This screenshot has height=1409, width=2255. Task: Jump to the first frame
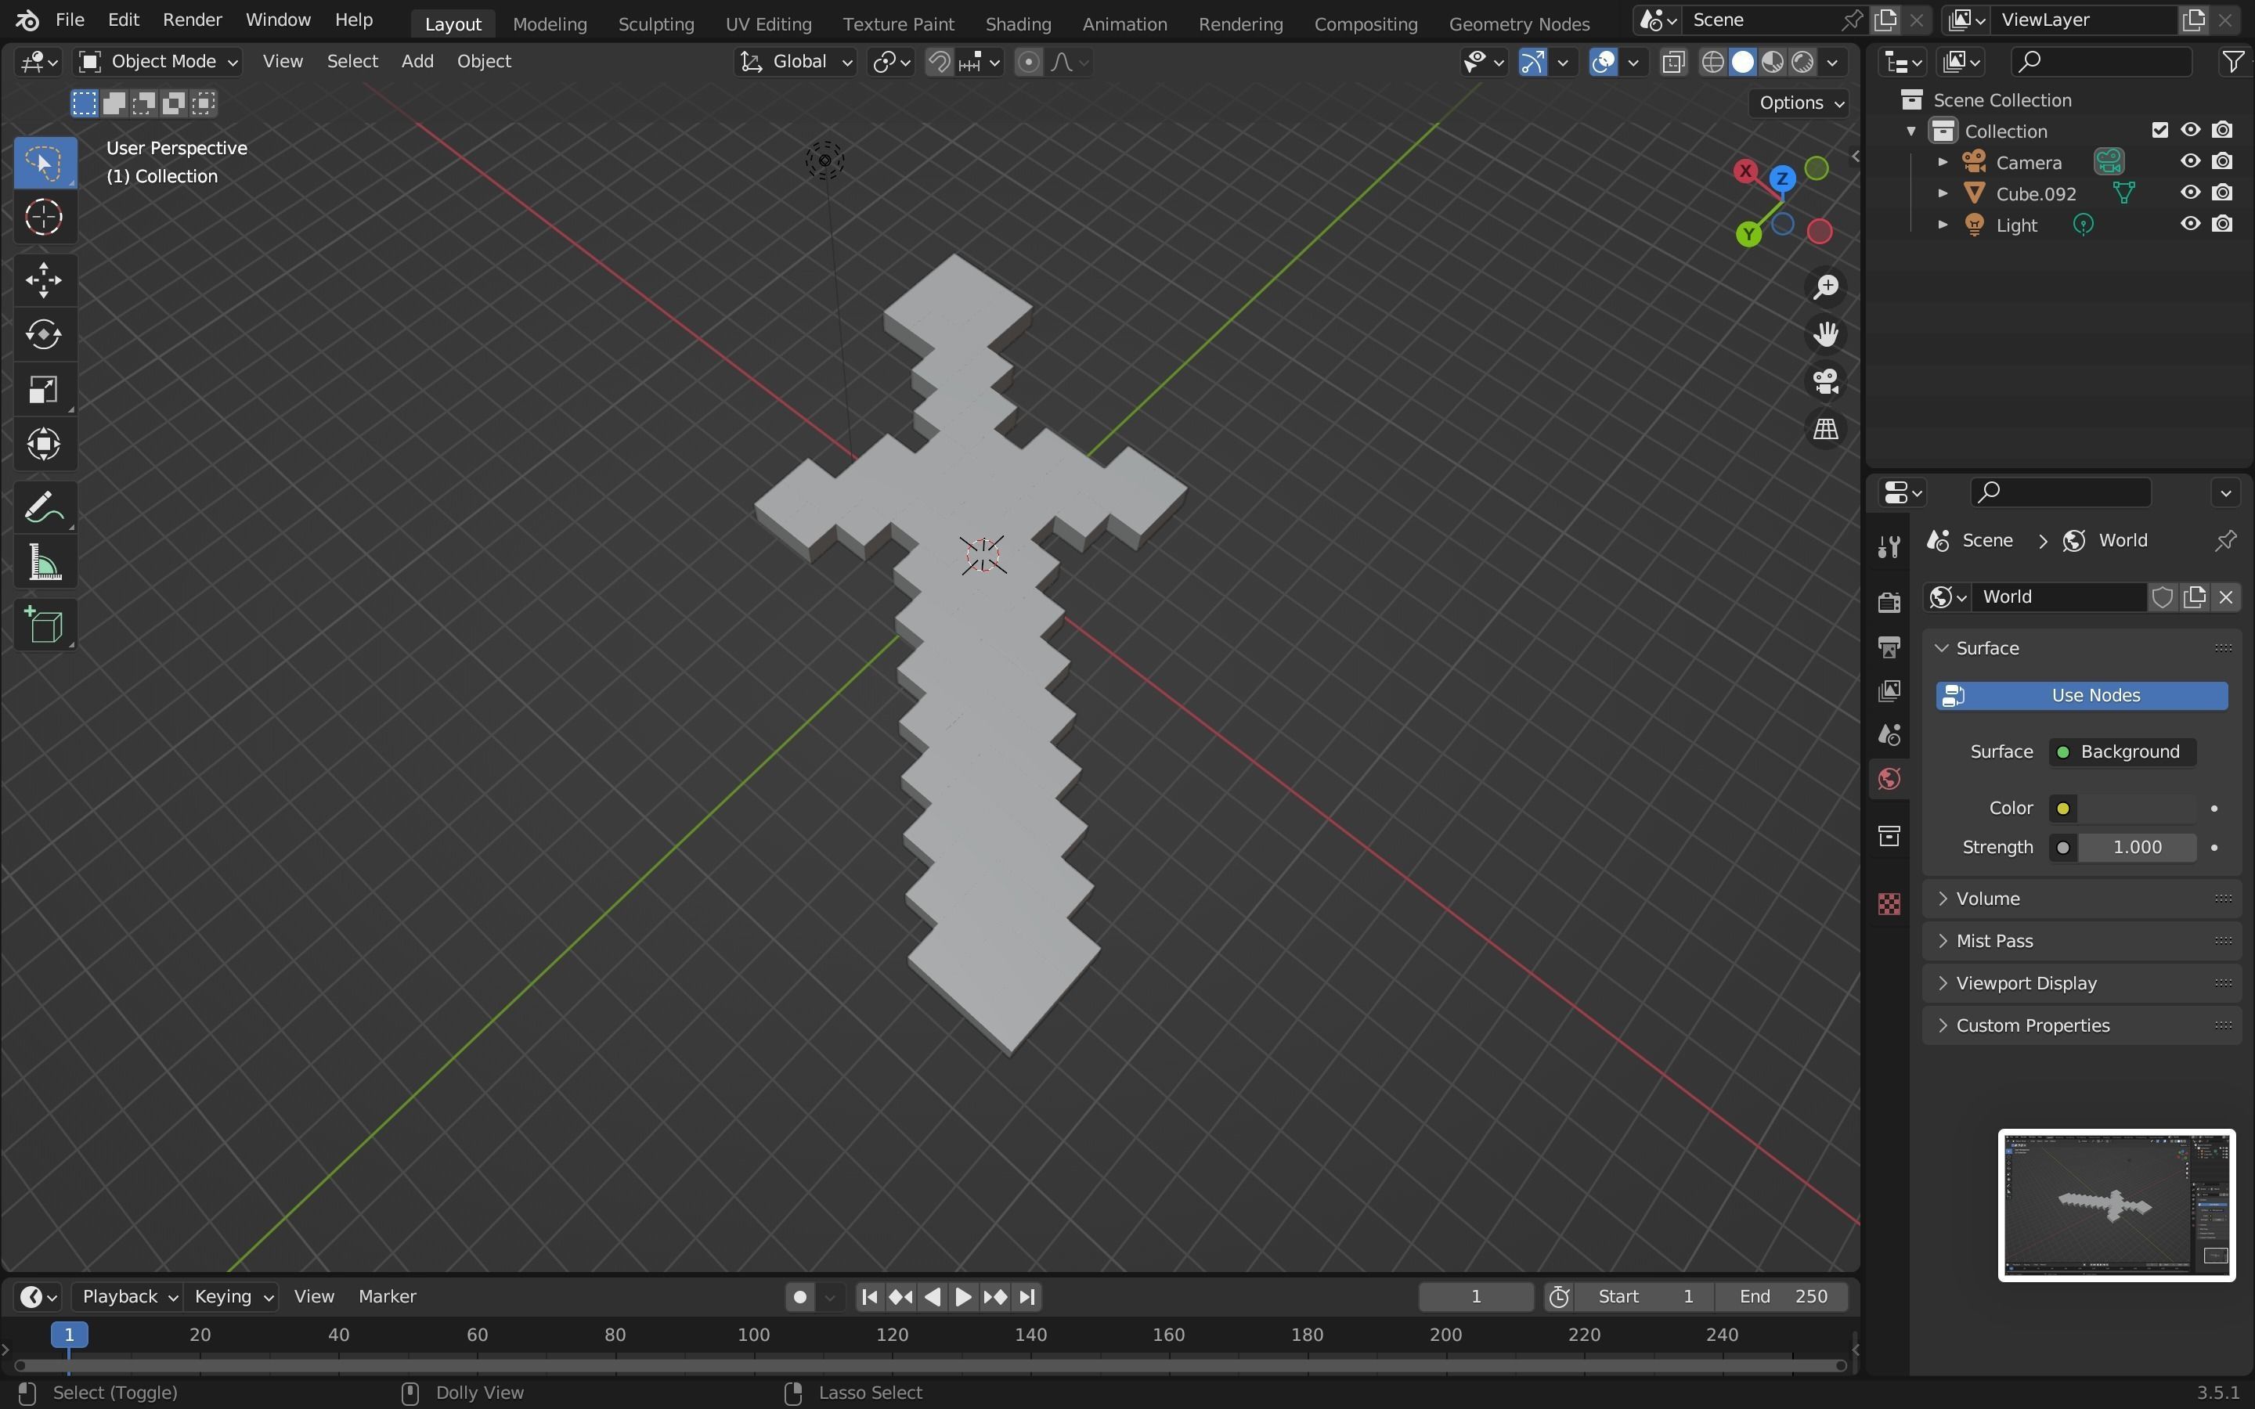(869, 1297)
